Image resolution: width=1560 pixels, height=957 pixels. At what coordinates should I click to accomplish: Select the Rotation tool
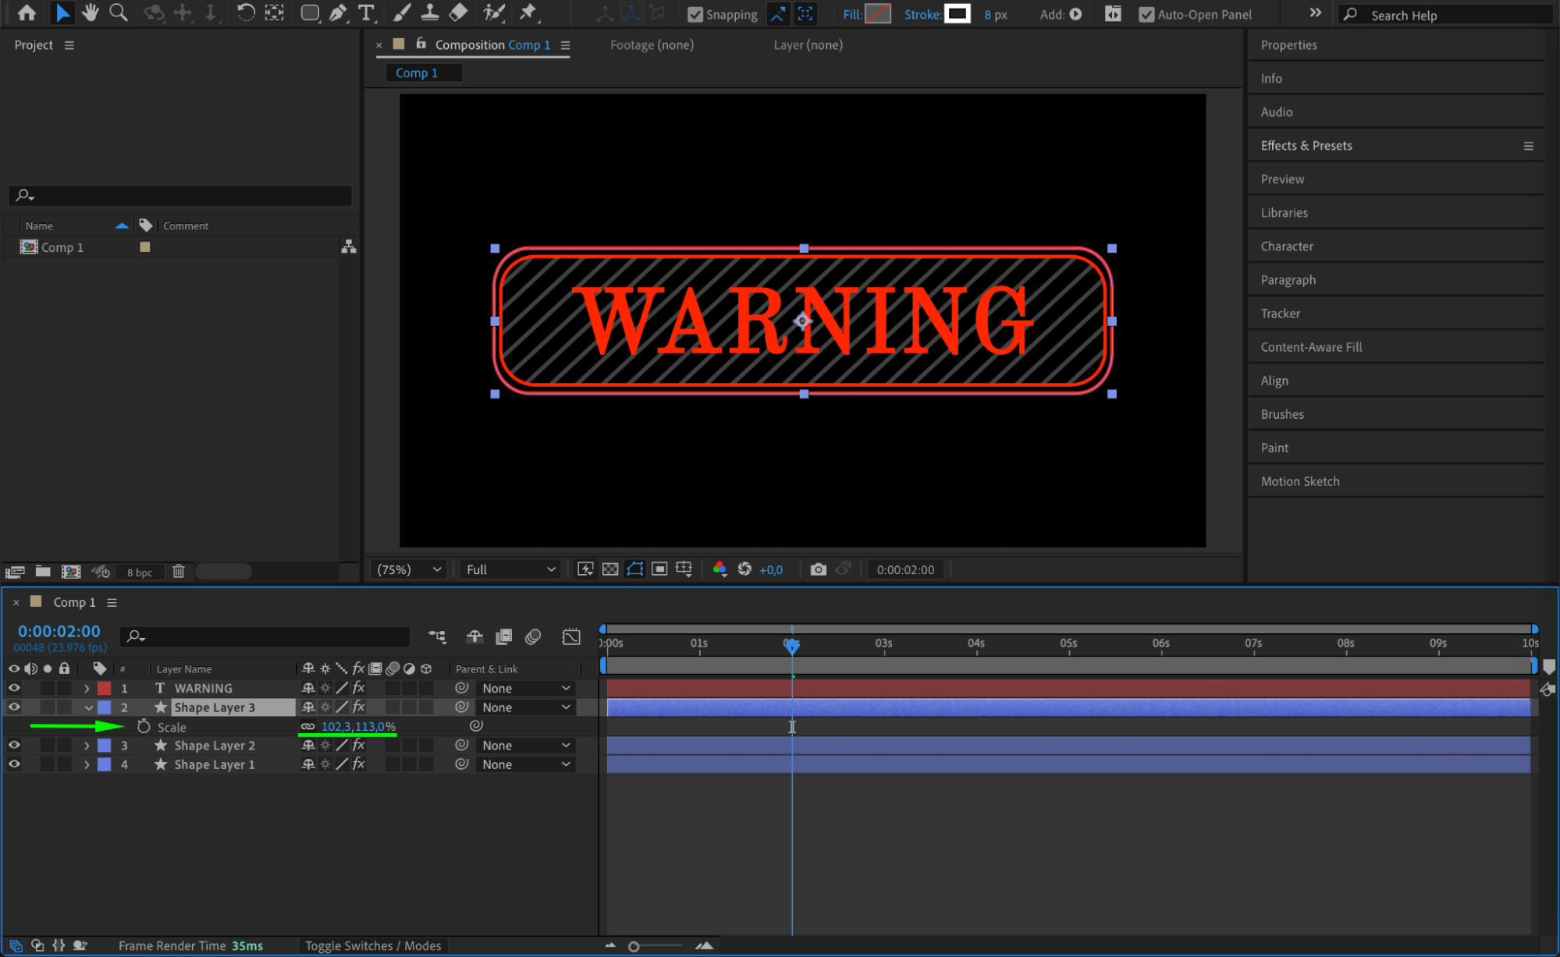(x=245, y=12)
